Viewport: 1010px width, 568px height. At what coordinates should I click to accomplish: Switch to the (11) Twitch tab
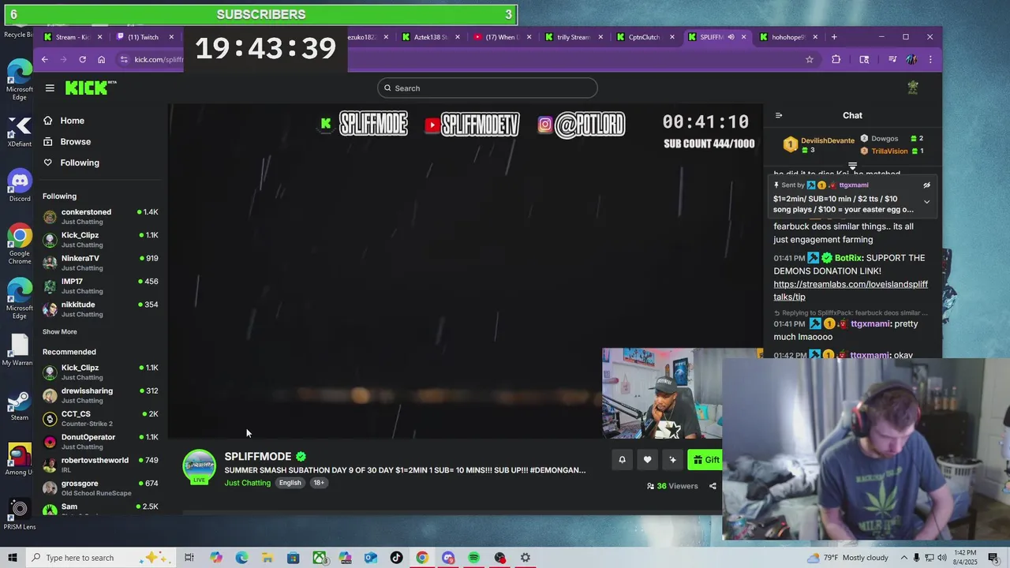[x=144, y=37]
